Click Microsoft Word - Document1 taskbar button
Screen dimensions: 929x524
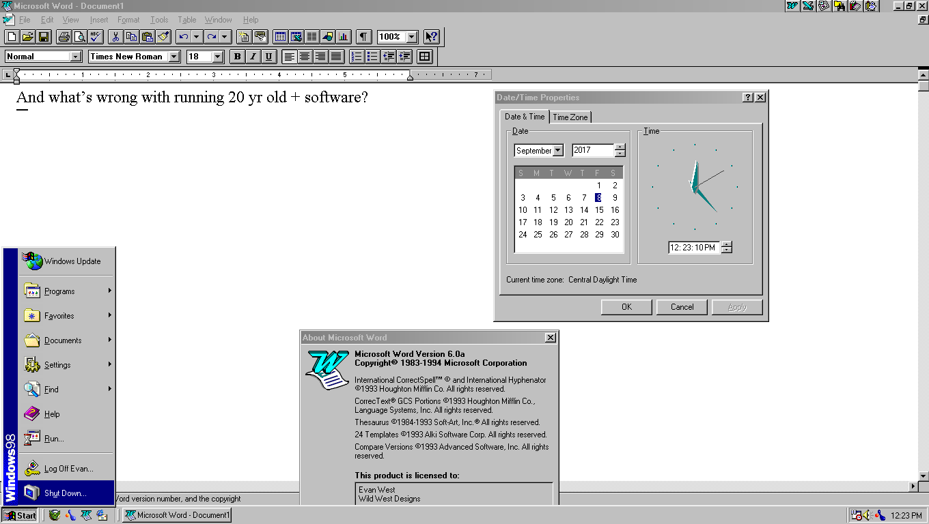177,515
